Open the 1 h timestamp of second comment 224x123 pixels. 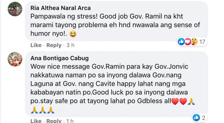pyautogui.click(x=70, y=121)
